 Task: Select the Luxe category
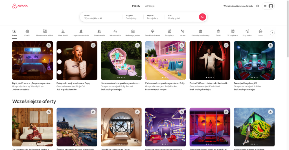260,33
